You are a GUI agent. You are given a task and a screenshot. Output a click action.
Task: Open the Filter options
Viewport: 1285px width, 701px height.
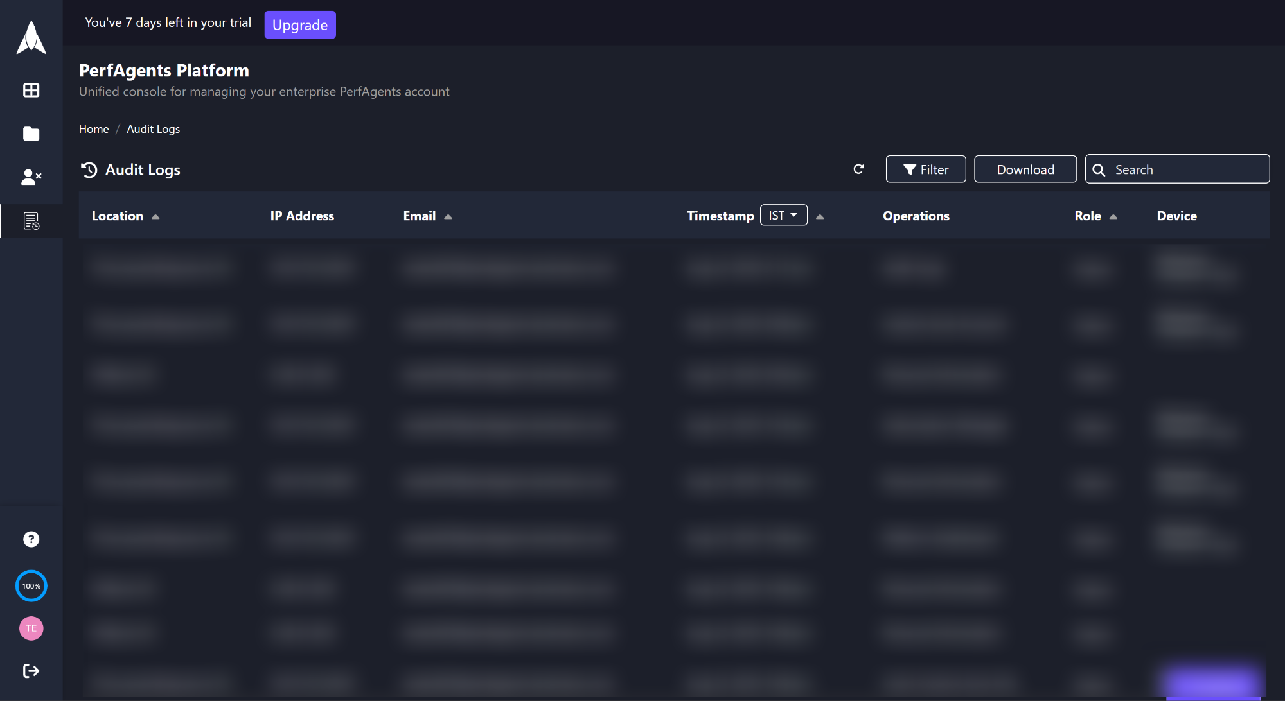925,169
